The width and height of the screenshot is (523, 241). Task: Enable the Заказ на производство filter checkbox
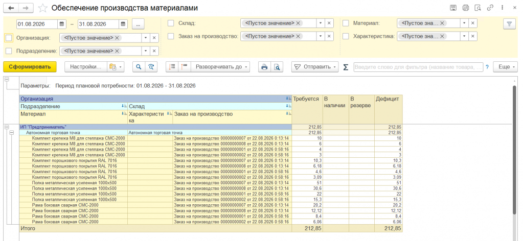[x=171, y=36]
